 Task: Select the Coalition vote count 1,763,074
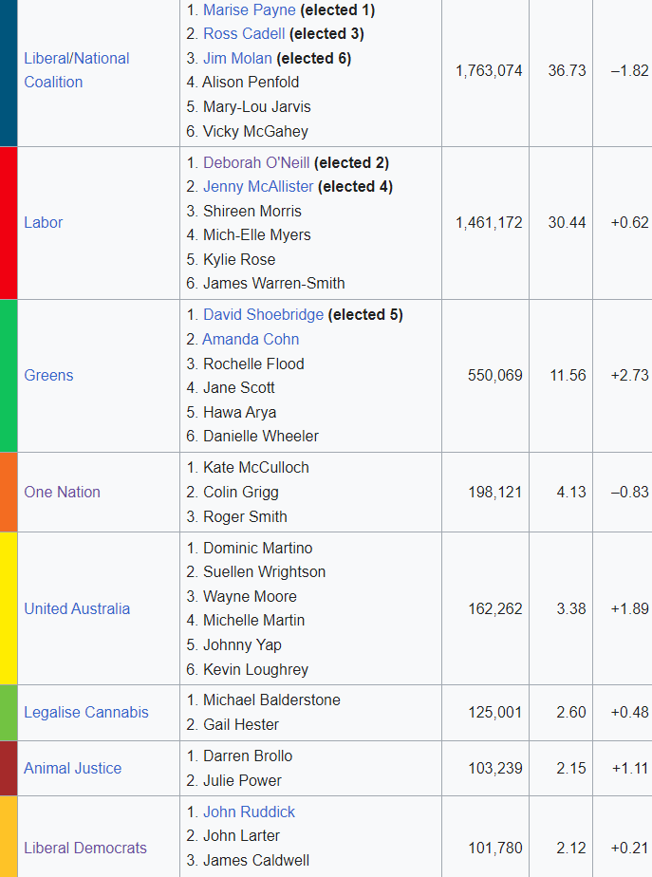click(489, 71)
